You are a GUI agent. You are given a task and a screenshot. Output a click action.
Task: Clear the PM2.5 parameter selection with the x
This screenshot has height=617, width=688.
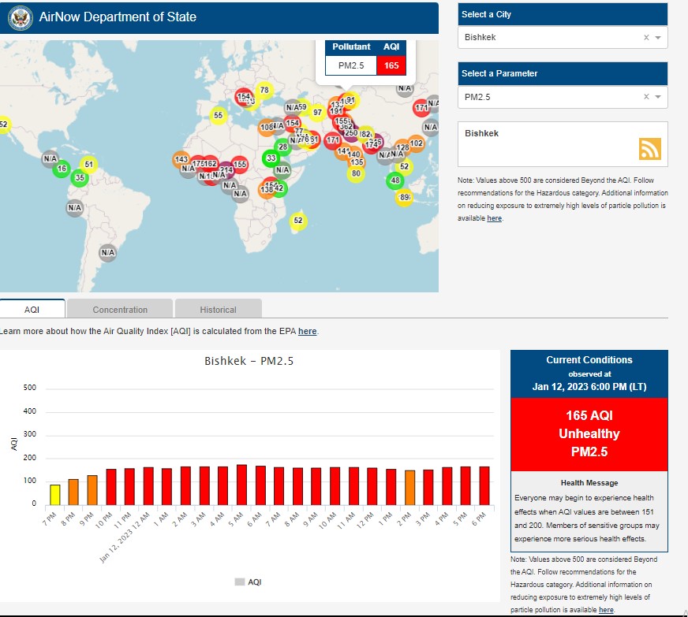coord(646,97)
